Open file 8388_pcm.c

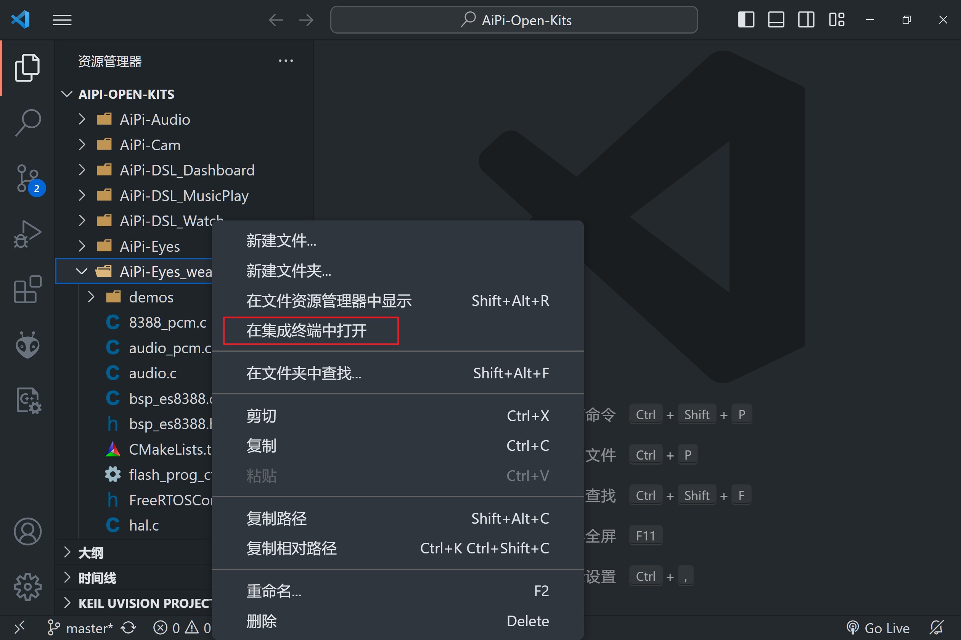[x=134, y=322]
